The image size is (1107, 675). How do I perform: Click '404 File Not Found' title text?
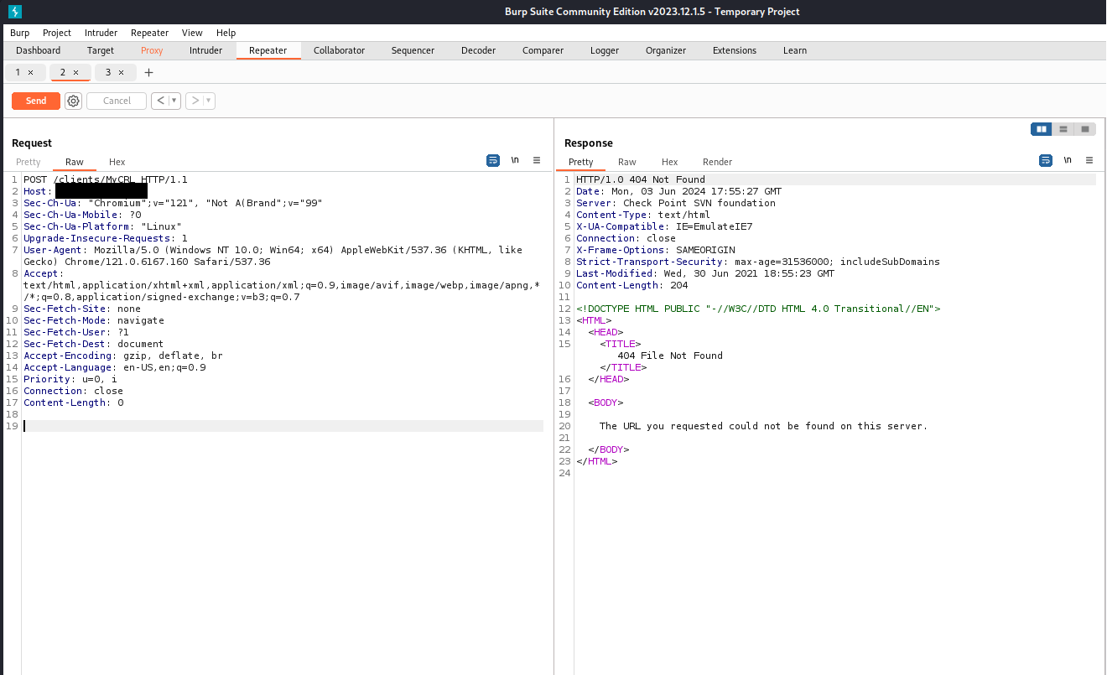[x=670, y=356]
